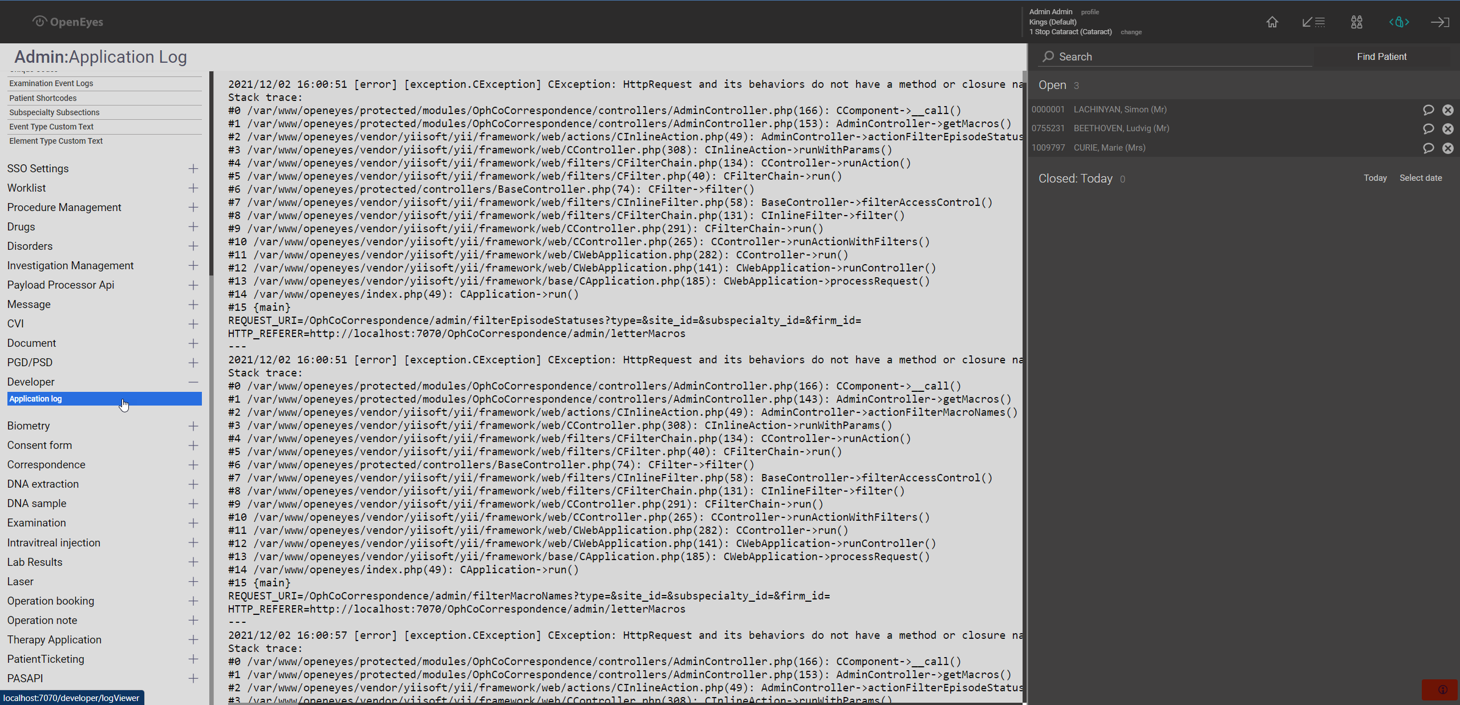The height and width of the screenshot is (705, 1460).
Task: Open comment bubble for LACHINYAN, Simon
Action: click(x=1428, y=110)
